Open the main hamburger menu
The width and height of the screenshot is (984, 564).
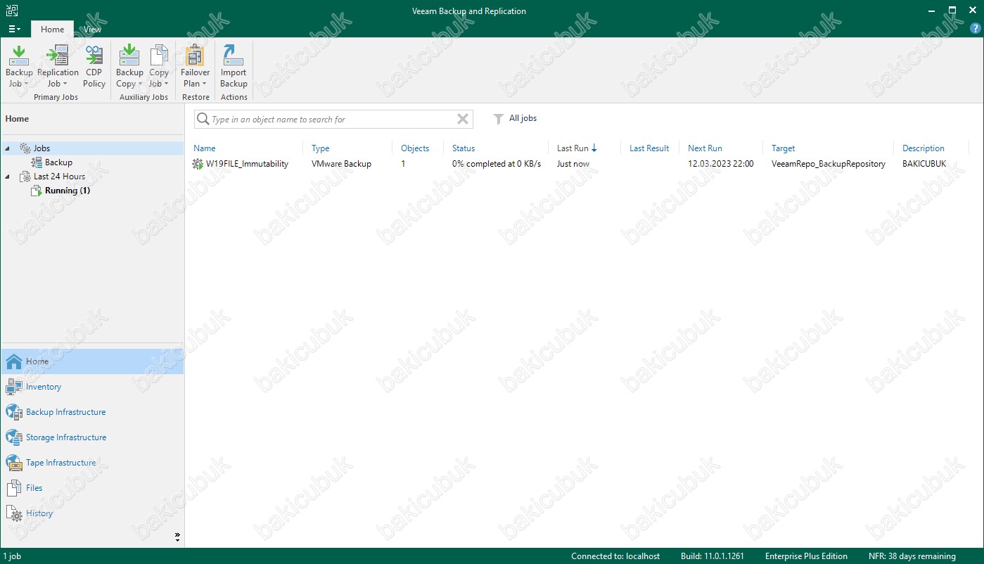pos(14,29)
